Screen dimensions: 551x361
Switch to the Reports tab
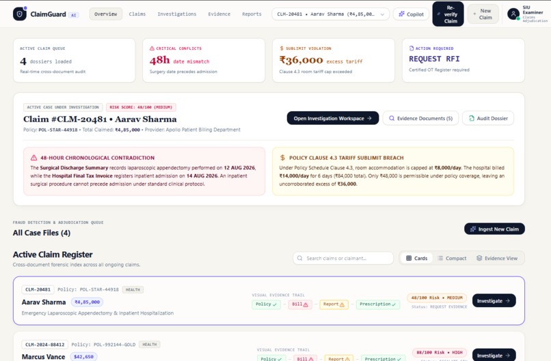coord(252,14)
